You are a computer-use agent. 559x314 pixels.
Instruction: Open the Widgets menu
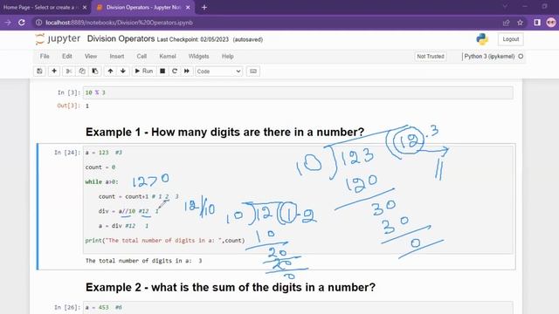click(198, 56)
